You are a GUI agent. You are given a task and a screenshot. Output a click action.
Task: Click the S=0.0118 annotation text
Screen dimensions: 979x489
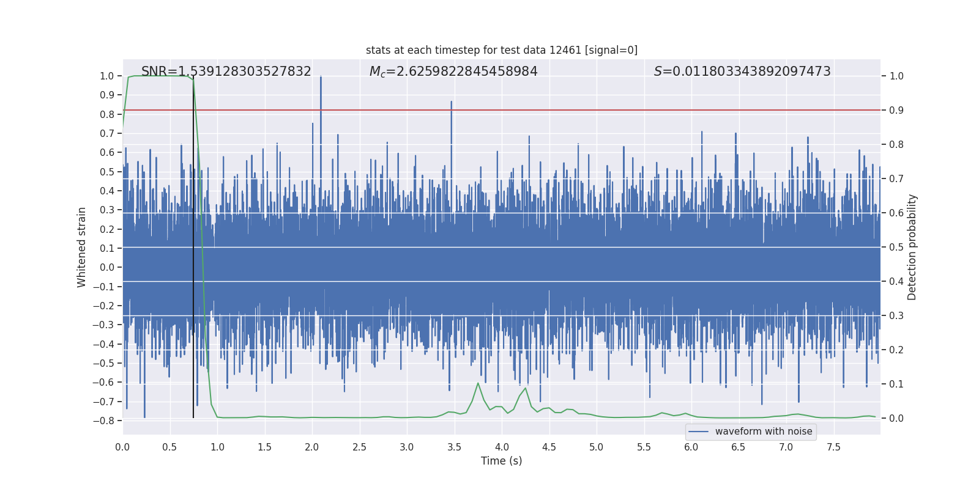(742, 72)
